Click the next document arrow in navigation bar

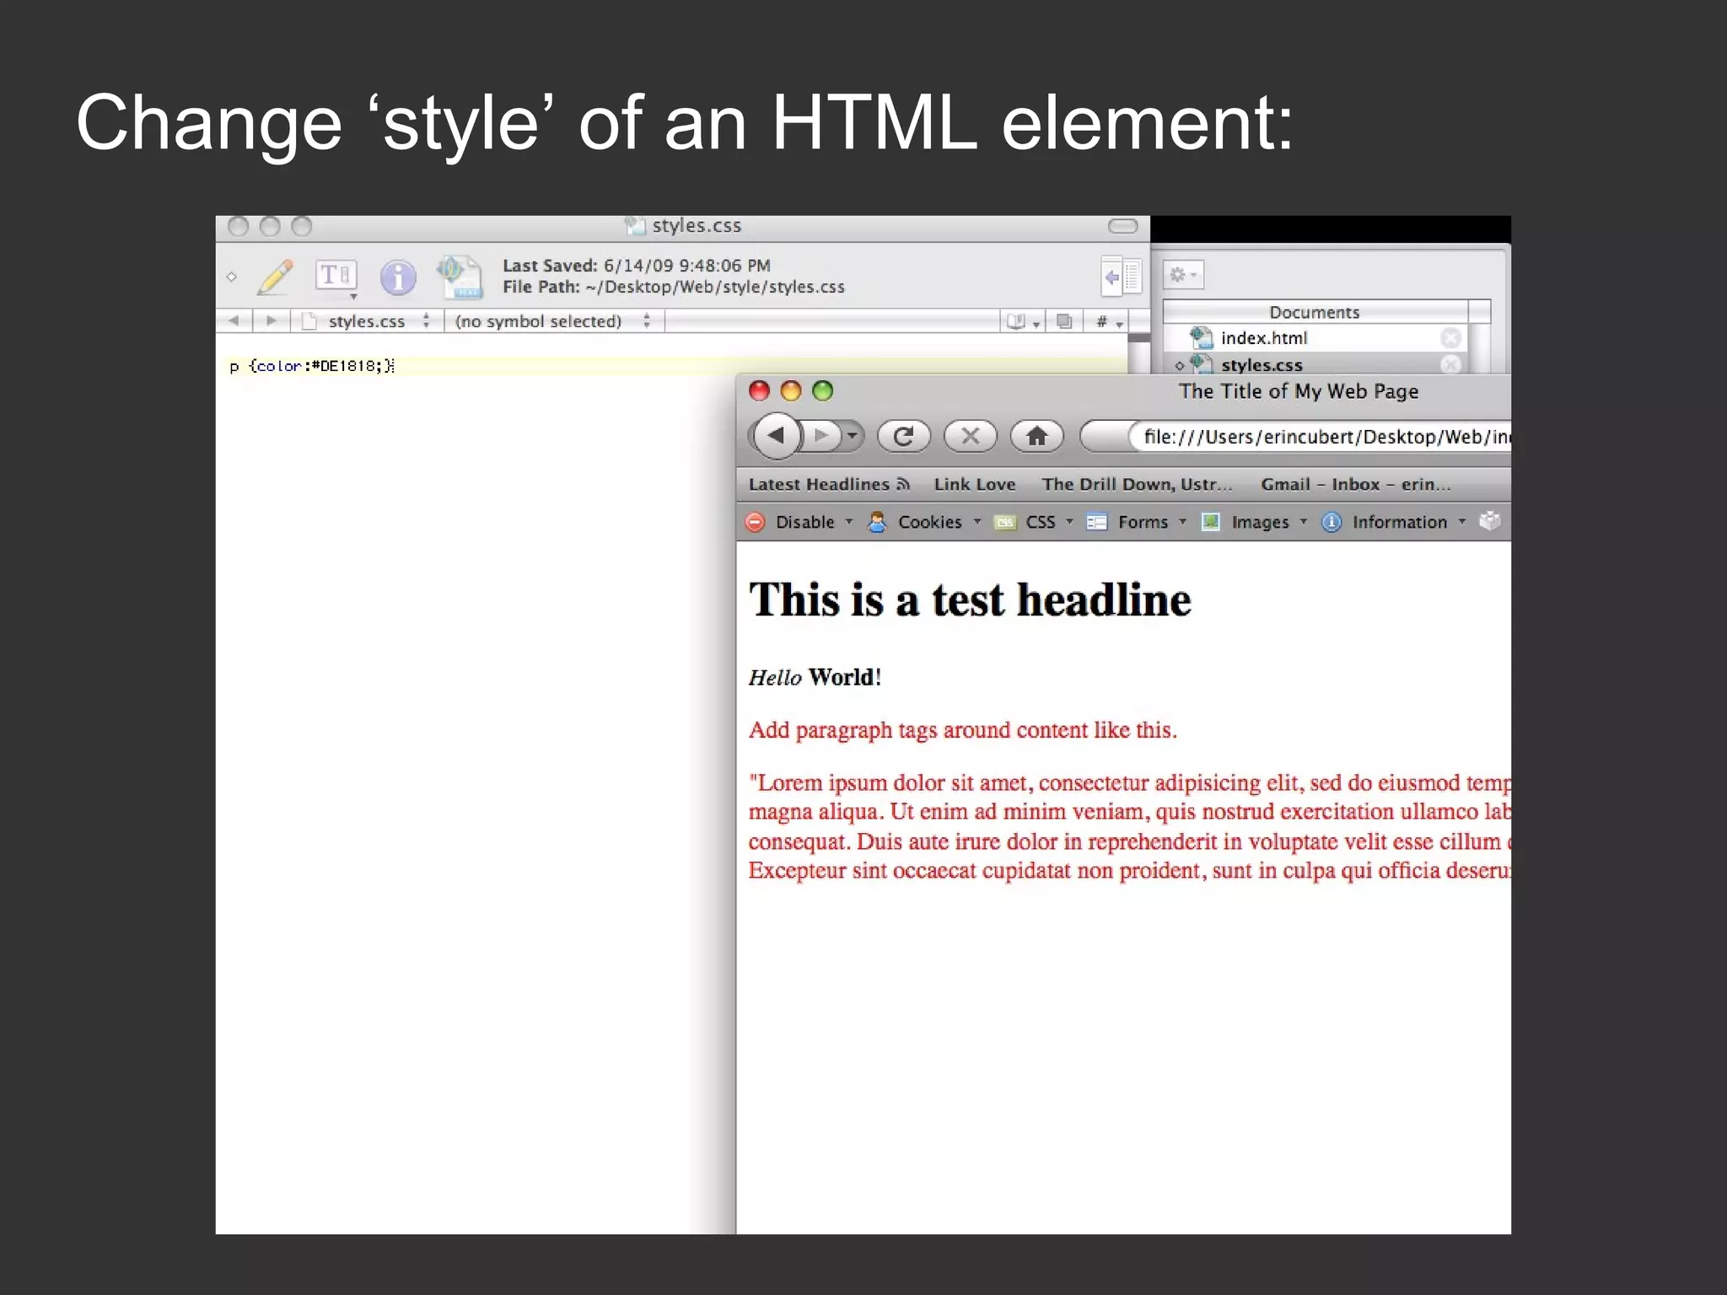click(271, 320)
